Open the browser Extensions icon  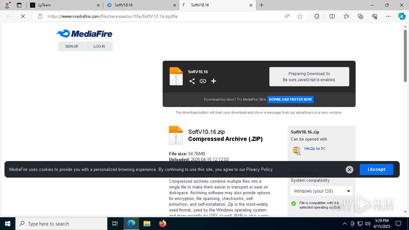pos(317,16)
